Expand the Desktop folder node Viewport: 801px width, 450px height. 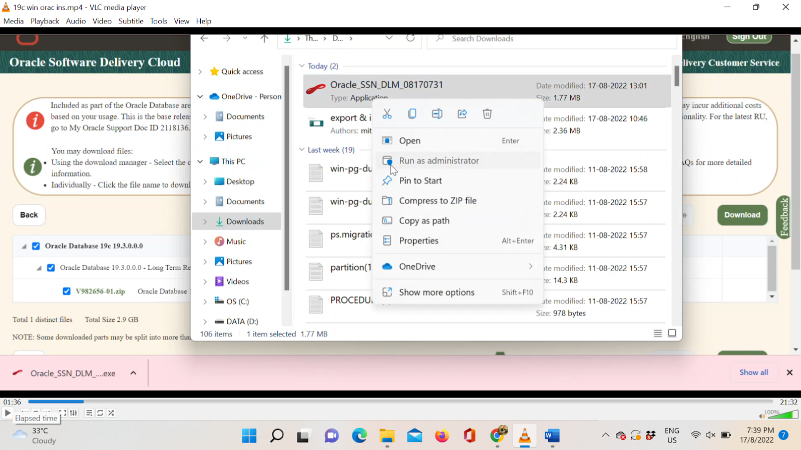point(205,181)
